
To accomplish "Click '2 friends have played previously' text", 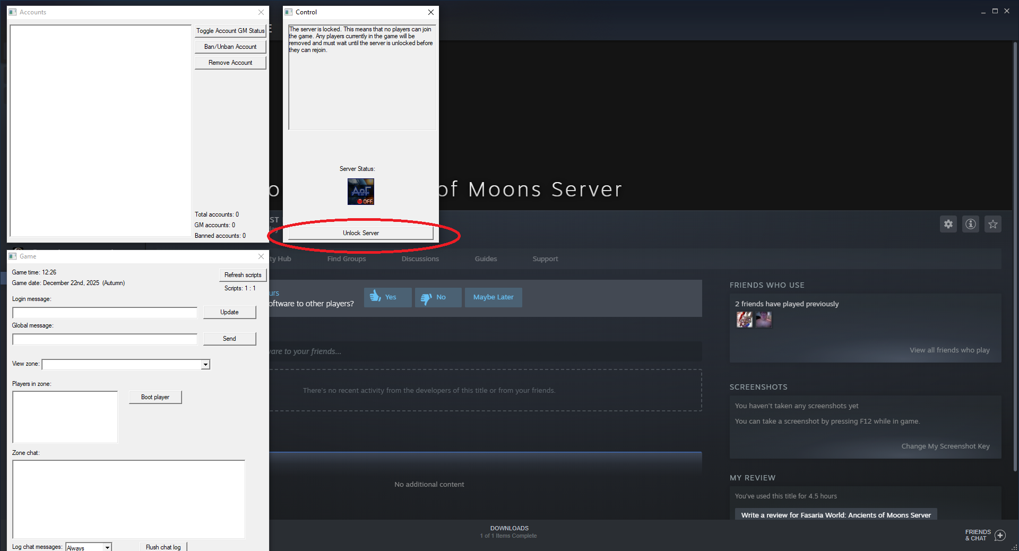I will point(787,304).
